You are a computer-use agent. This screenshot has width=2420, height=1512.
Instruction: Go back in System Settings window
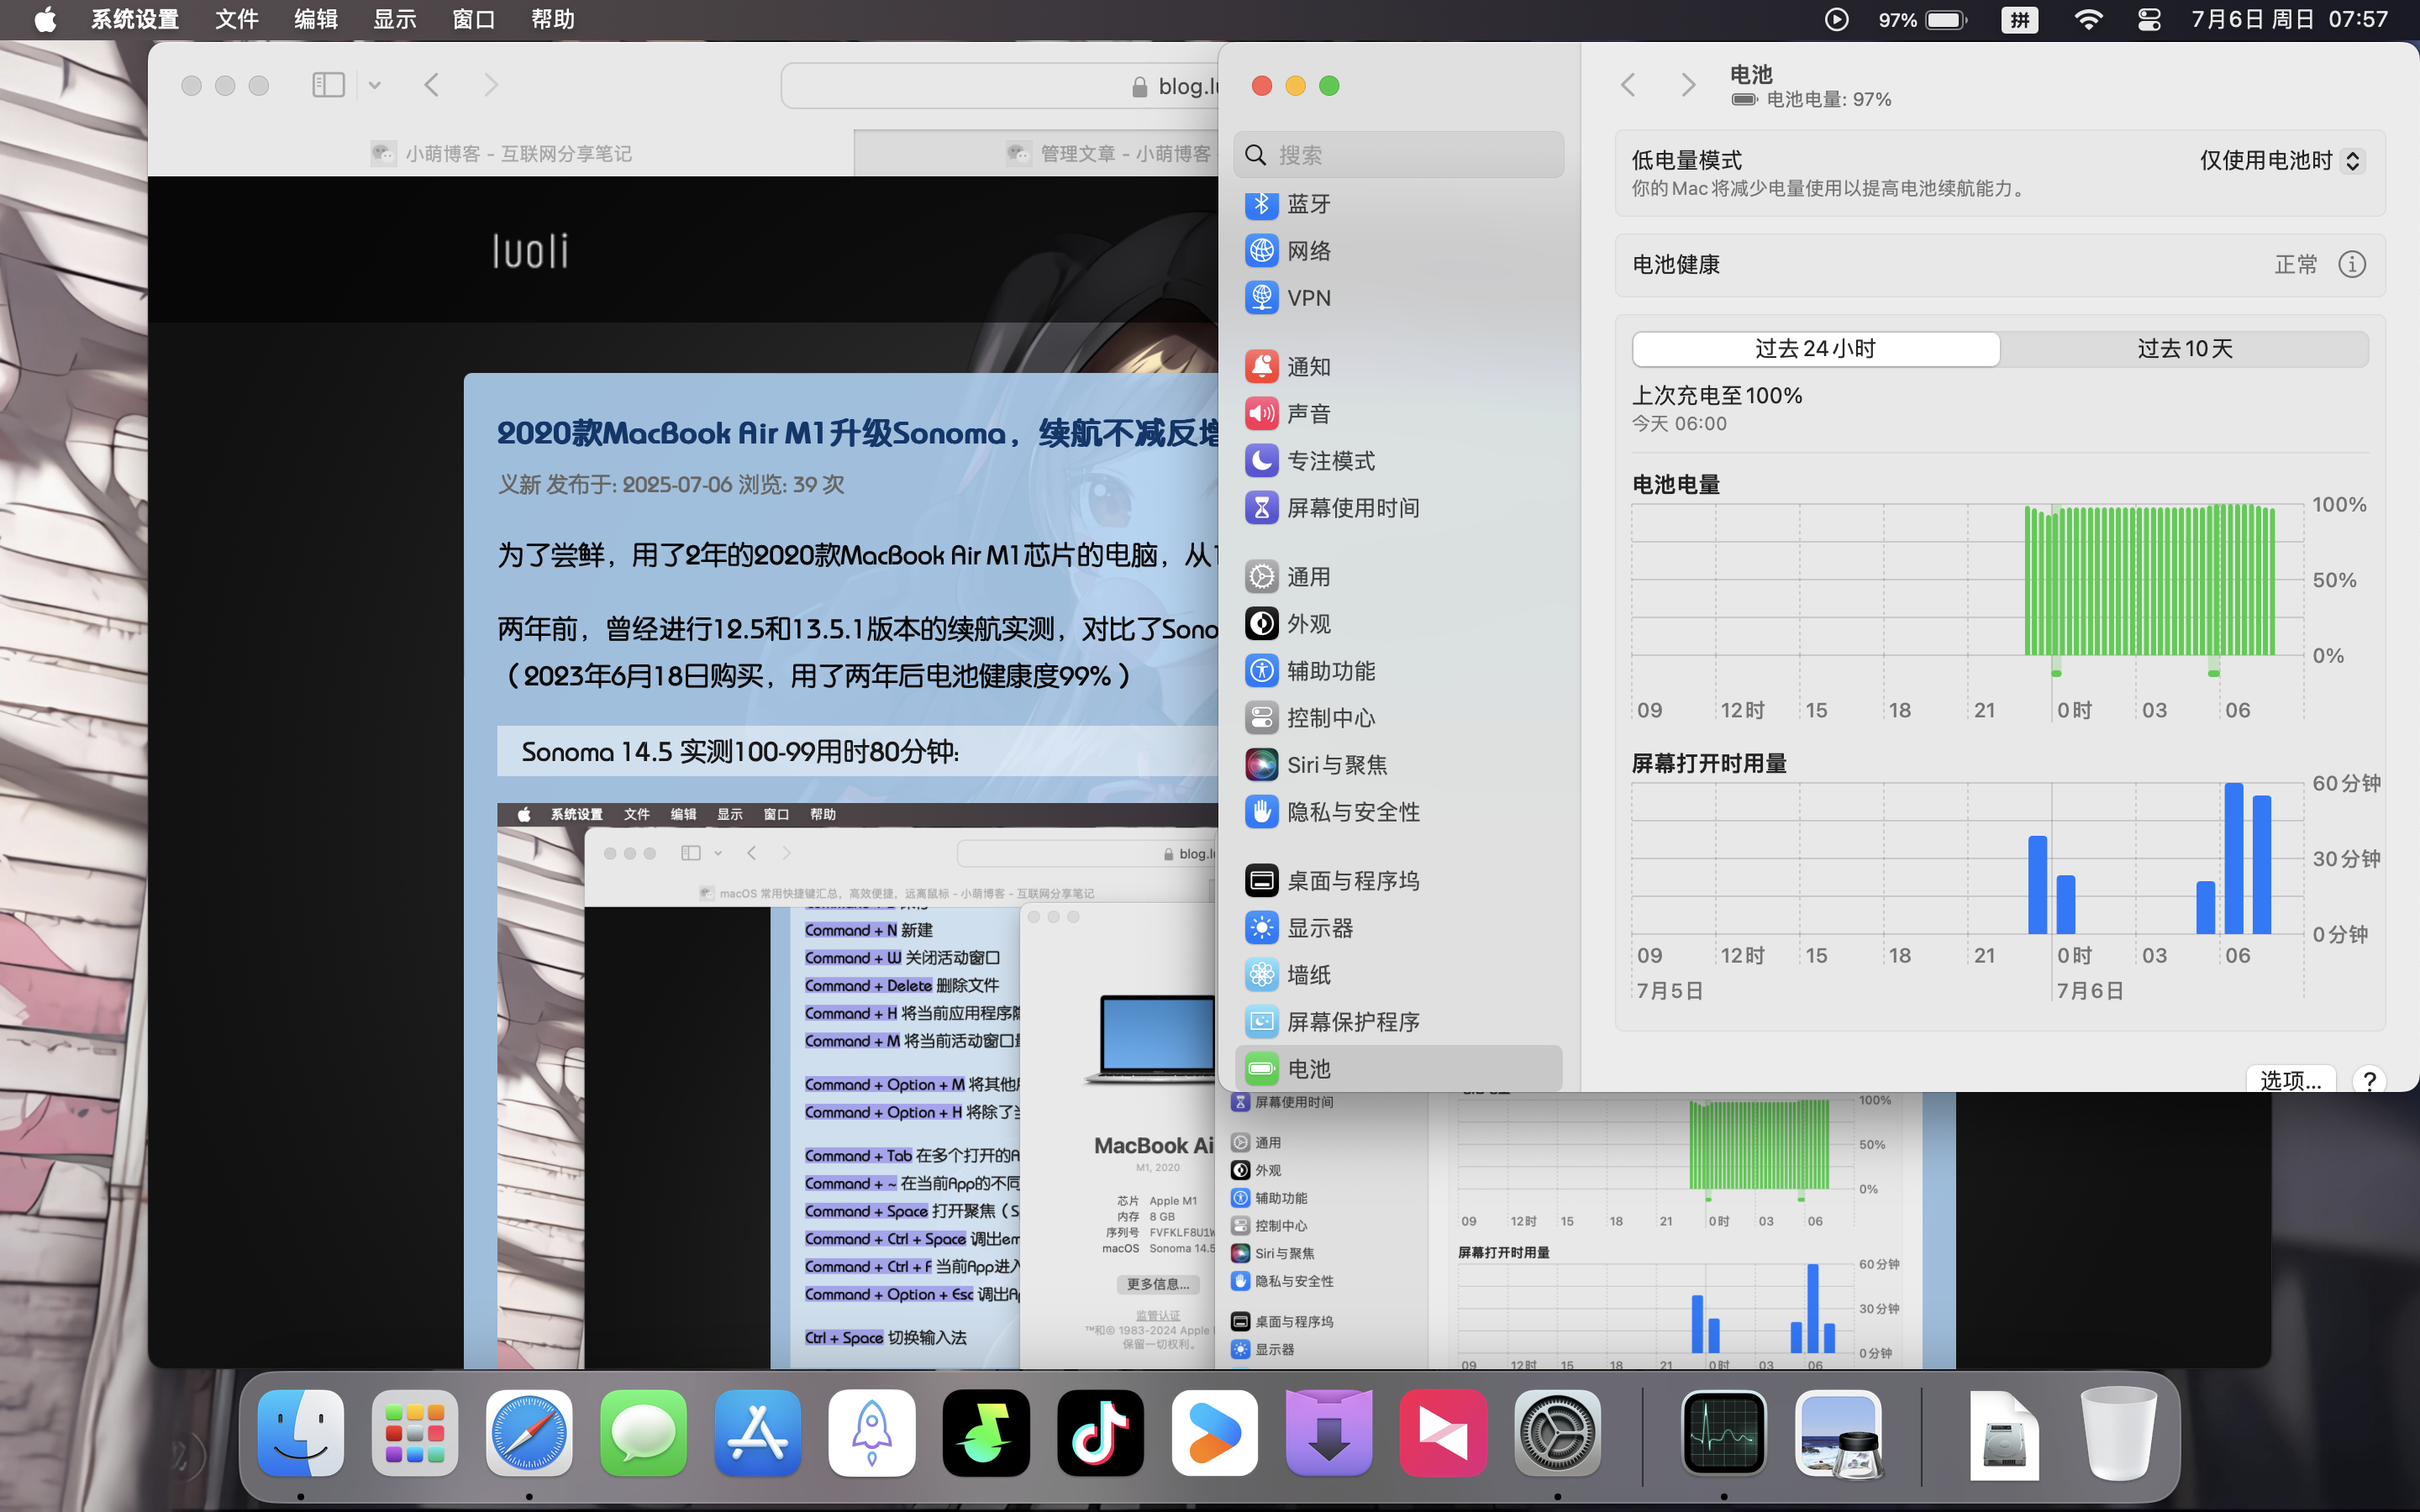(x=1628, y=85)
